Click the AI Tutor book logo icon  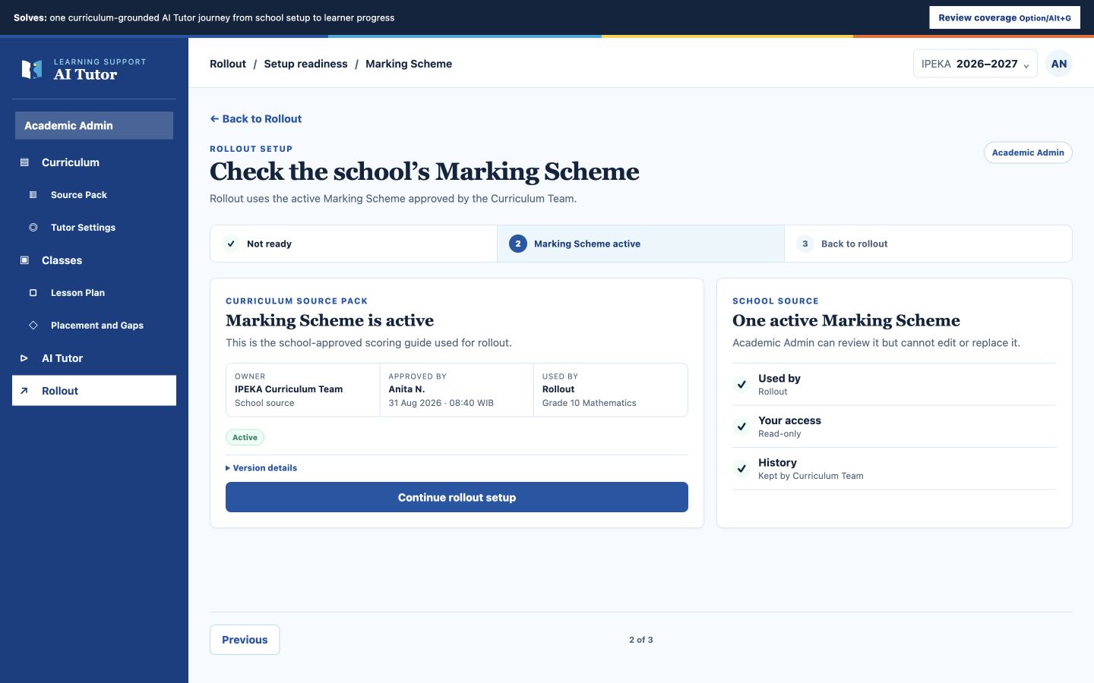(32, 69)
